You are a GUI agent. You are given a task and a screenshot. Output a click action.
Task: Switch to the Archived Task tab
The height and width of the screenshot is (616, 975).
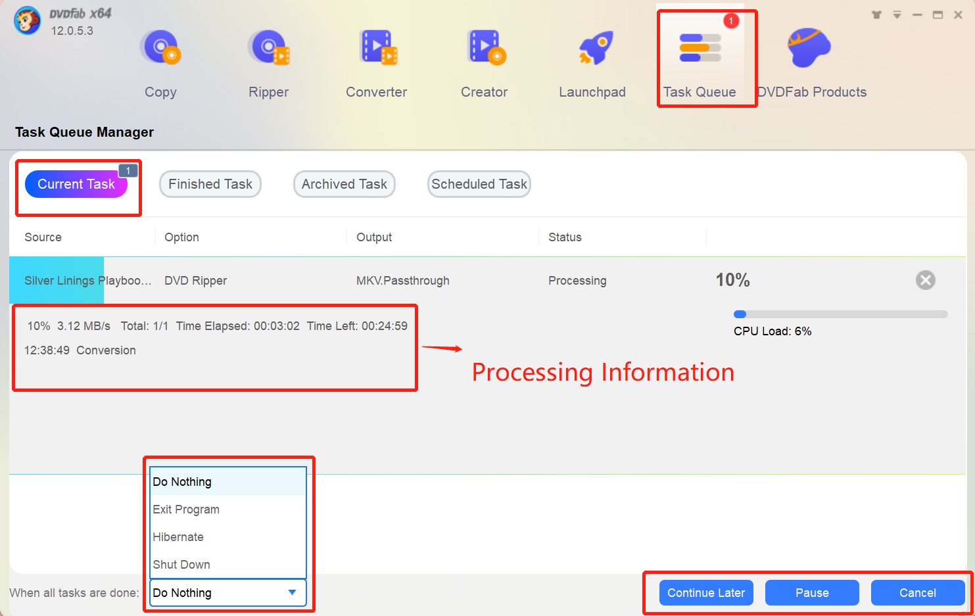[345, 184]
